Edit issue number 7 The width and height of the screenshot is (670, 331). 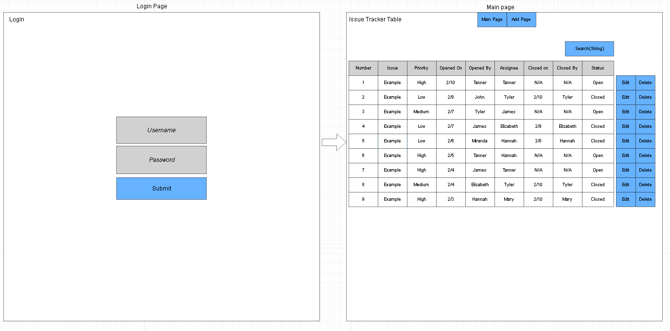(x=626, y=170)
